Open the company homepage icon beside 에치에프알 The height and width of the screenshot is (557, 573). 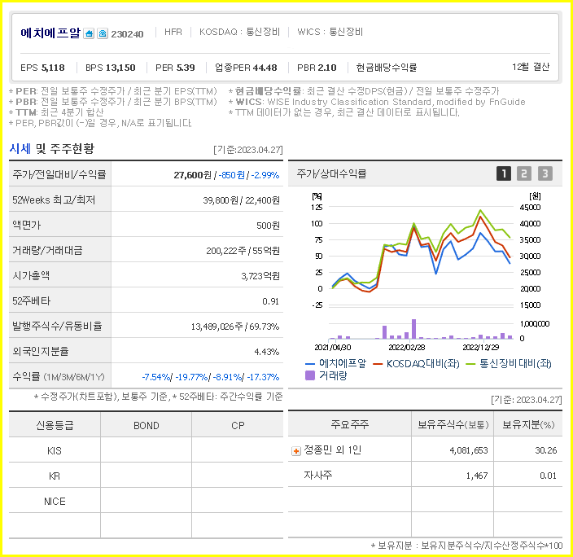(x=89, y=33)
